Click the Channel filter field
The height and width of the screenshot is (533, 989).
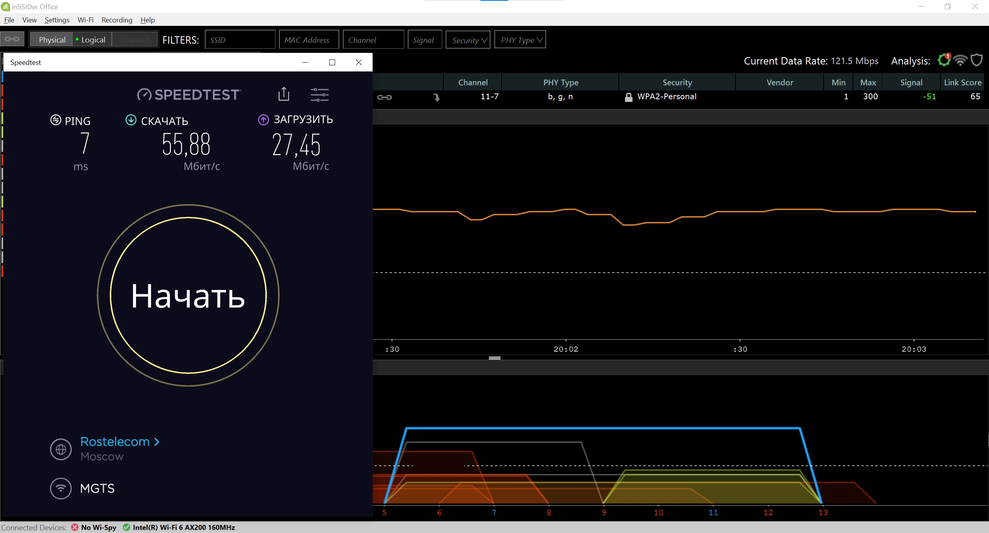coord(373,40)
